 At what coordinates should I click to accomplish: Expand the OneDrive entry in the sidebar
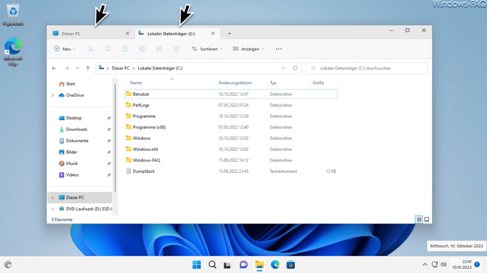point(53,95)
